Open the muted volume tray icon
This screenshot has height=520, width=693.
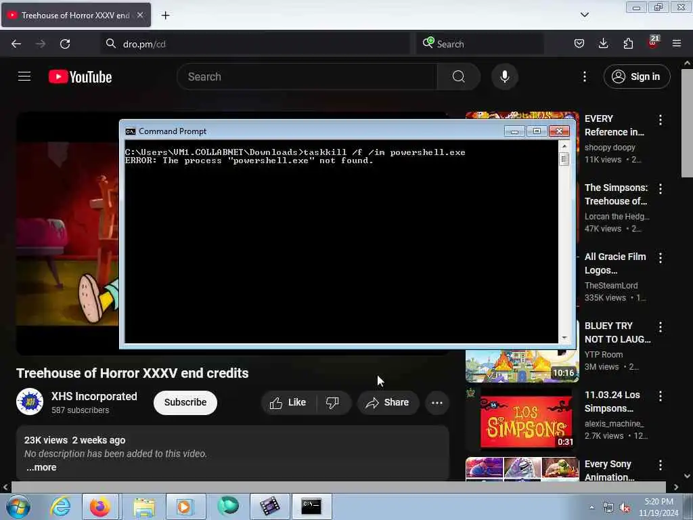(625, 508)
